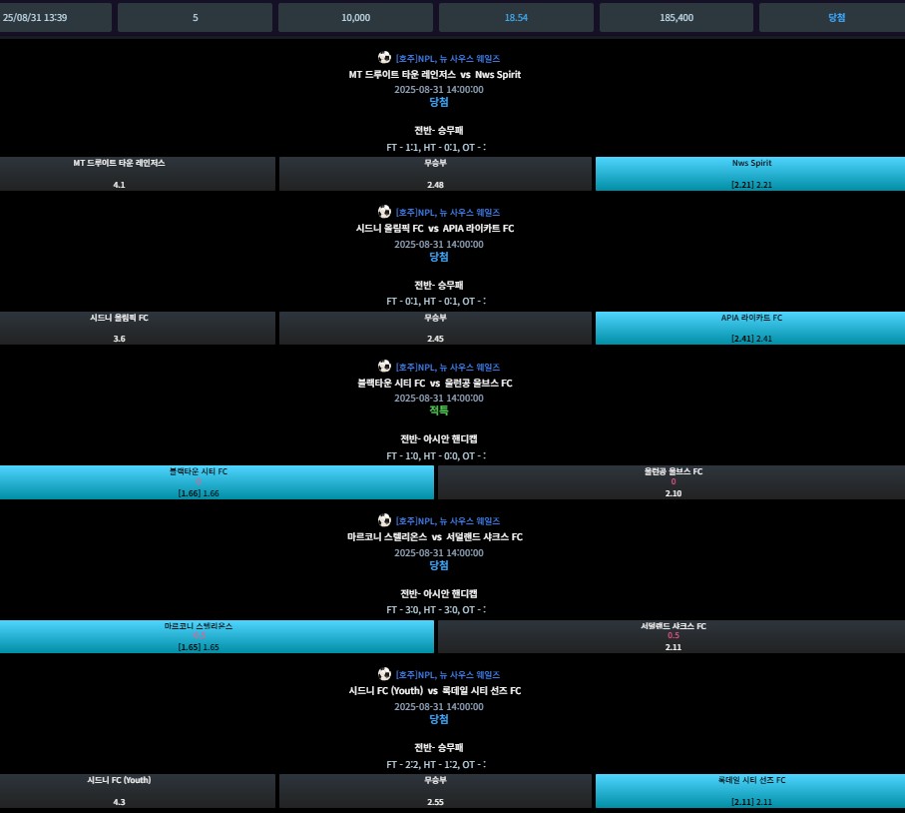Select the Nws Spirit 2.21 odds cell
This screenshot has height=813, width=905.
click(750, 174)
